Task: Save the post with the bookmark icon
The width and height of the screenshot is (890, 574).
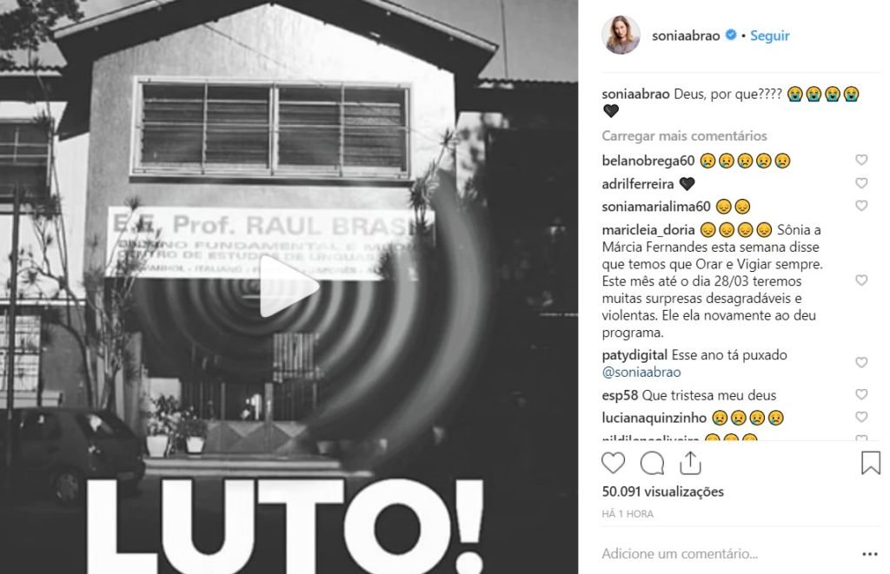Action: click(x=871, y=463)
